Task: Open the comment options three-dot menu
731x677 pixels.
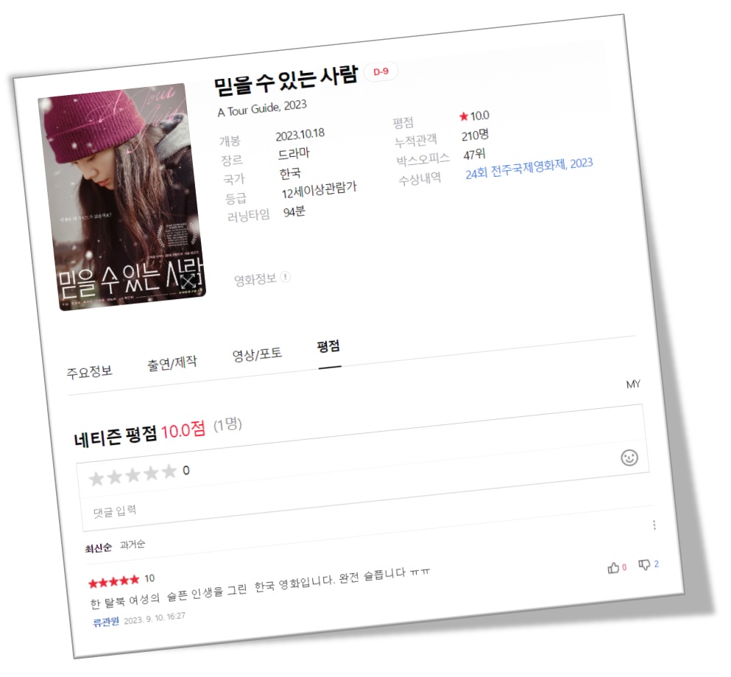Action: tap(654, 523)
